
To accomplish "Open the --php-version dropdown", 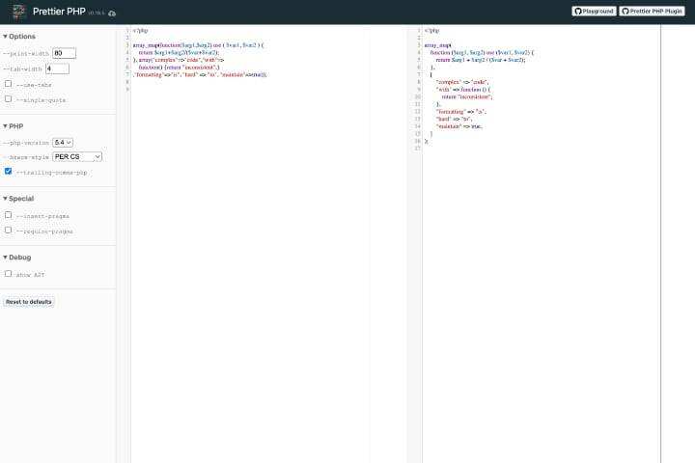I will coord(63,142).
